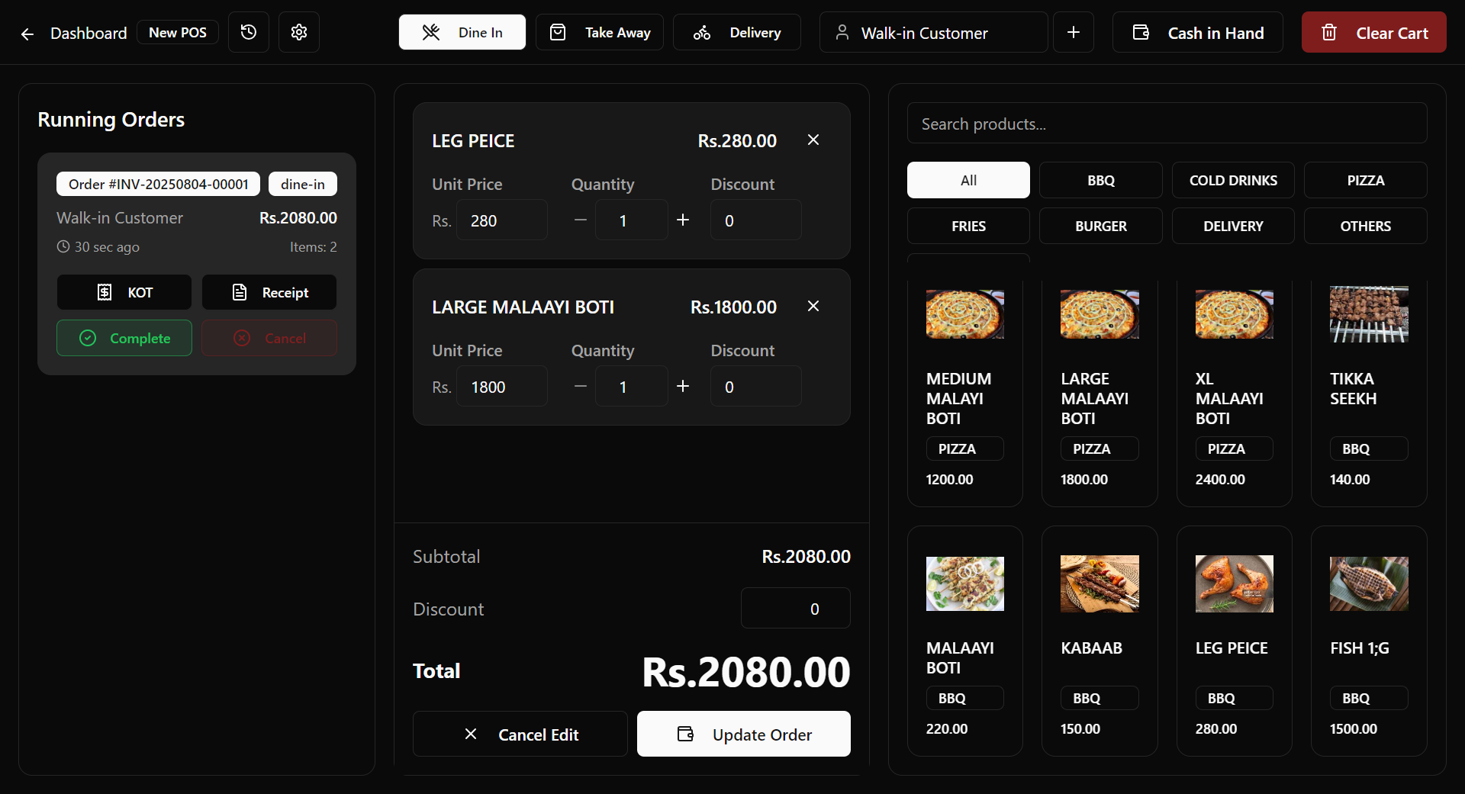Mark the running order as Complete
Image resolution: width=1465 pixels, height=794 pixels.
tap(124, 338)
